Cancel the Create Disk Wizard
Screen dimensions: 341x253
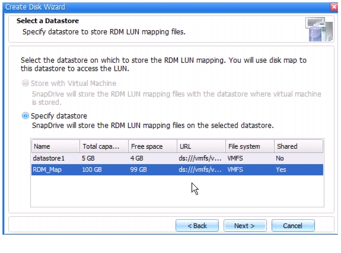pos(293,226)
